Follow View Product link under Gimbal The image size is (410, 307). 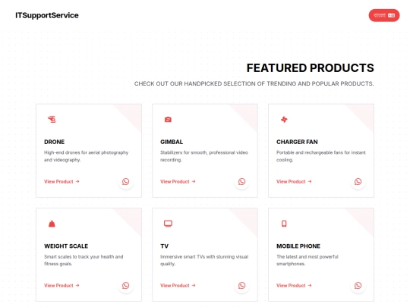(178, 181)
